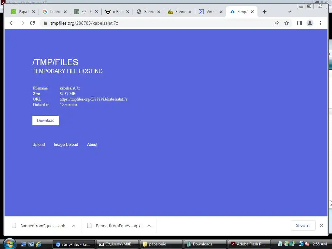Click Switch between windows quick launch icon
The height and width of the screenshot is (249, 332).
tap(31, 244)
